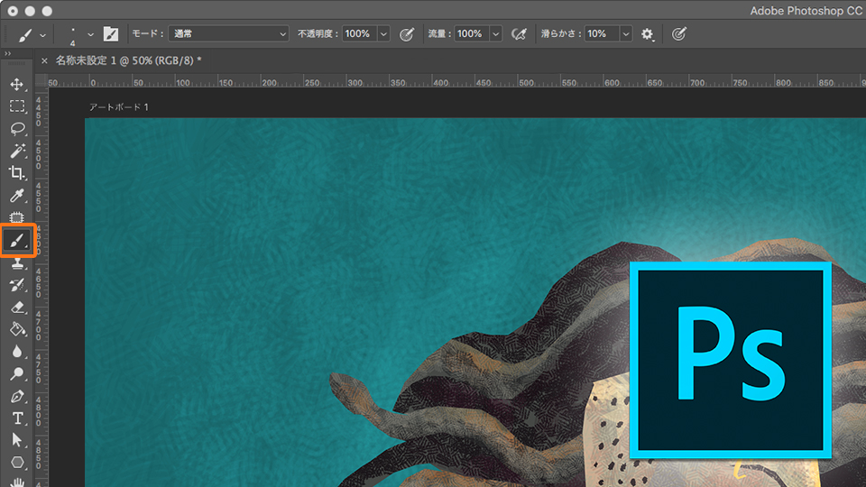The width and height of the screenshot is (866, 487).
Task: Select the Crop tool
Action: pos(17,173)
